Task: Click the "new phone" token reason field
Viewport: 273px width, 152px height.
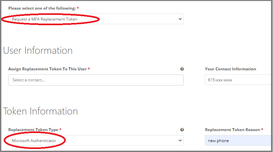Action: (238, 141)
